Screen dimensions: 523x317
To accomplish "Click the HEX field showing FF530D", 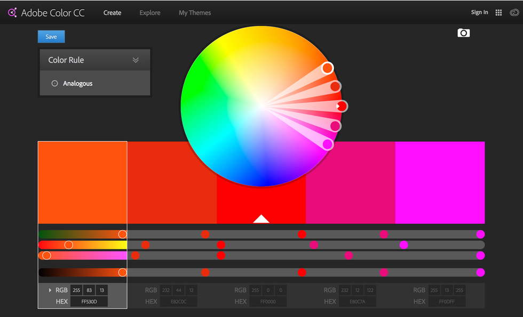I will click(89, 302).
